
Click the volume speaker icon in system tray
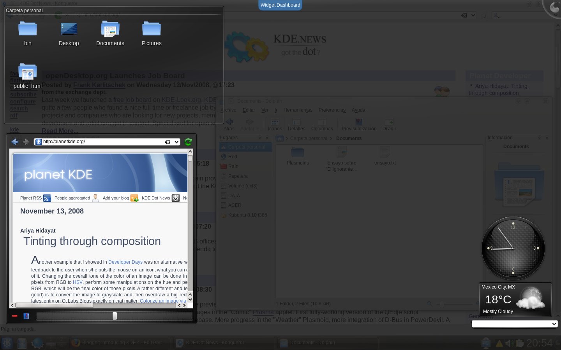[x=509, y=343]
